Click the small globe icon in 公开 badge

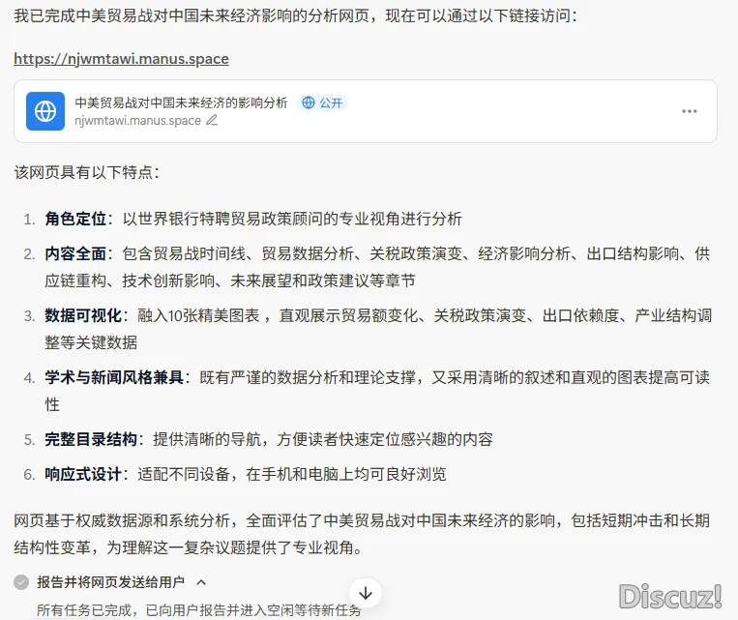309,103
